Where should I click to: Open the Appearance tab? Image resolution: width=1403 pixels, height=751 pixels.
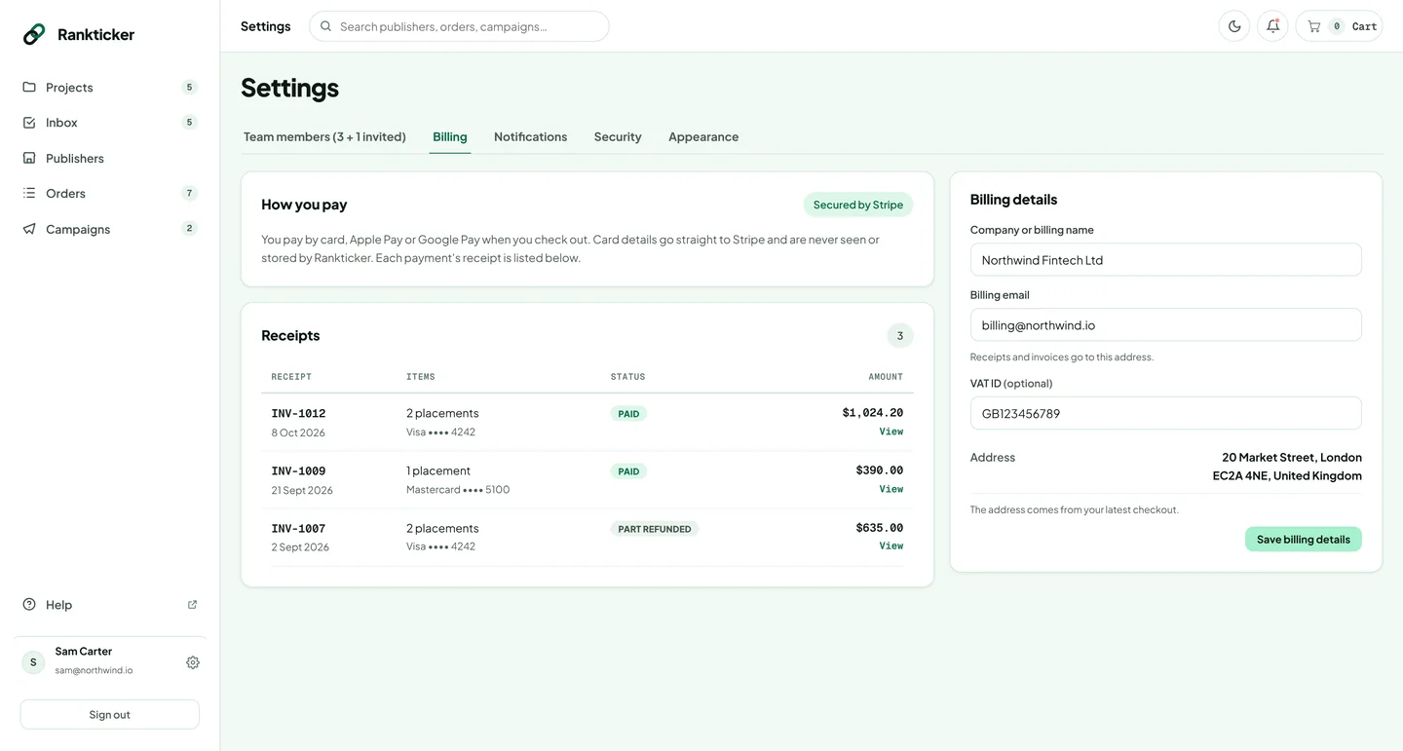tap(703, 136)
